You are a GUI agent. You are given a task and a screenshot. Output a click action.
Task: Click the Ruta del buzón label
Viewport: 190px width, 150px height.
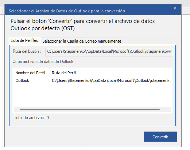pyautogui.click(x=27, y=51)
